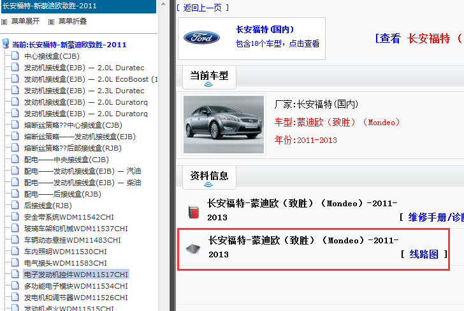Viewport: 464px width, 311px height.
Task: Click the page icon beside 发电机和调节器WDM11526CHI
Action: [15, 297]
